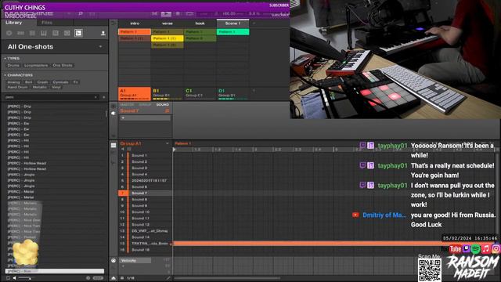Viewport: 501px width, 282px height.
Task: Toggle the One Shots type tag
Action: click(63, 65)
